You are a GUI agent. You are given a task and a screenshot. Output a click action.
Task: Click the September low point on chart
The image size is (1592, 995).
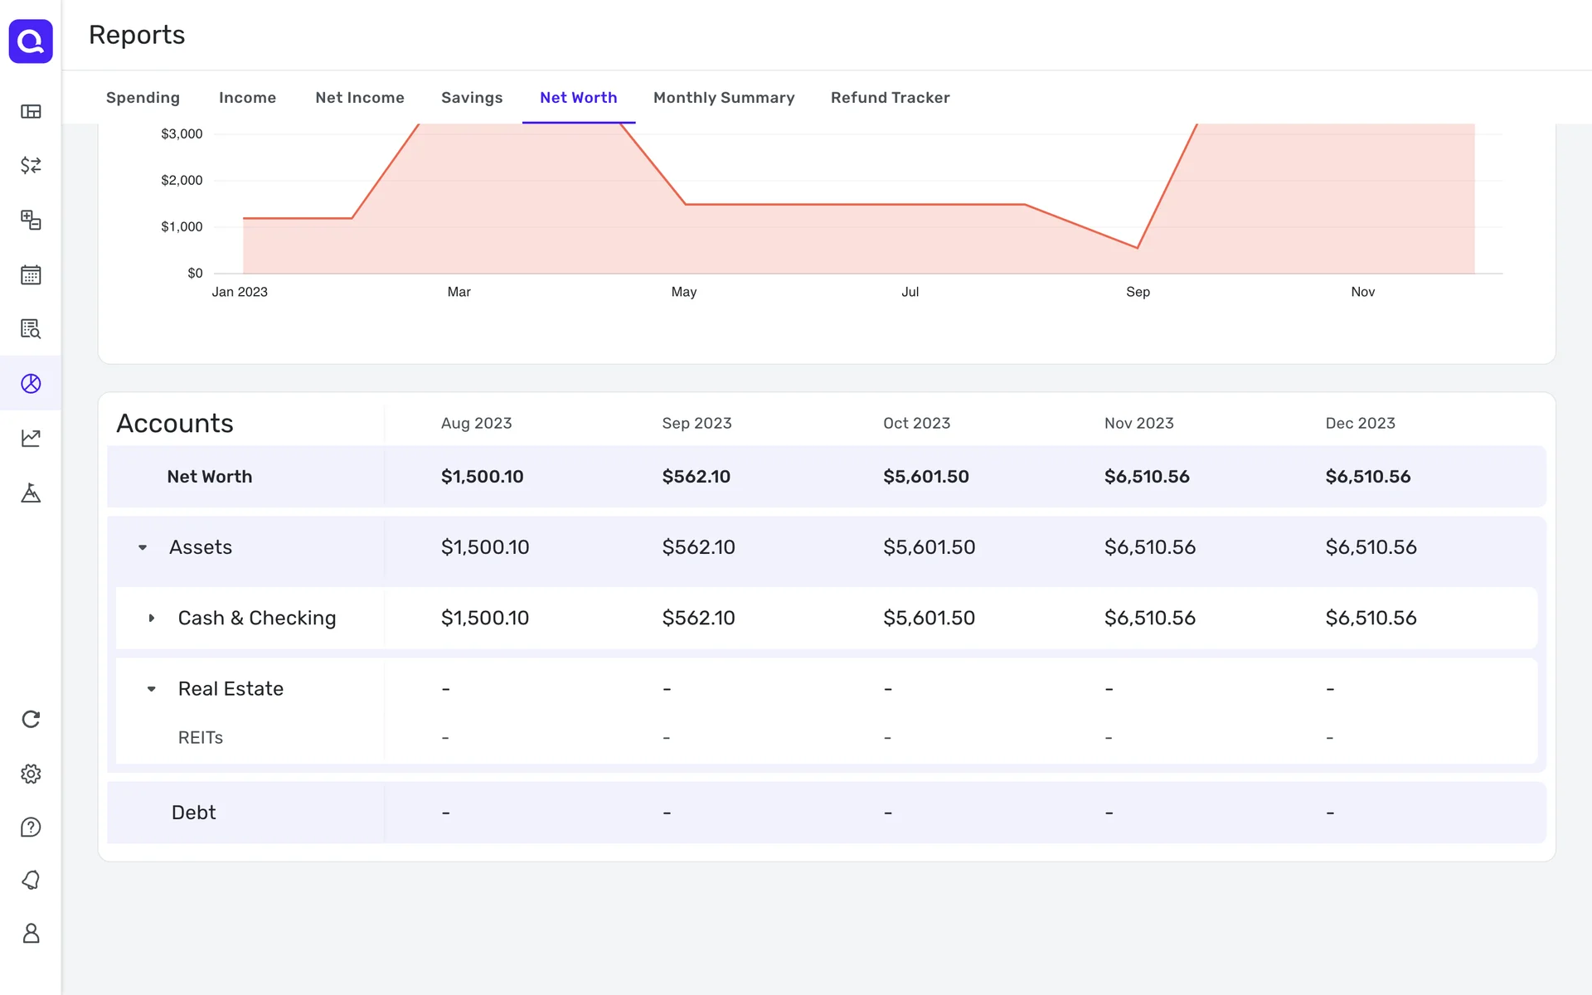[x=1137, y=247]
